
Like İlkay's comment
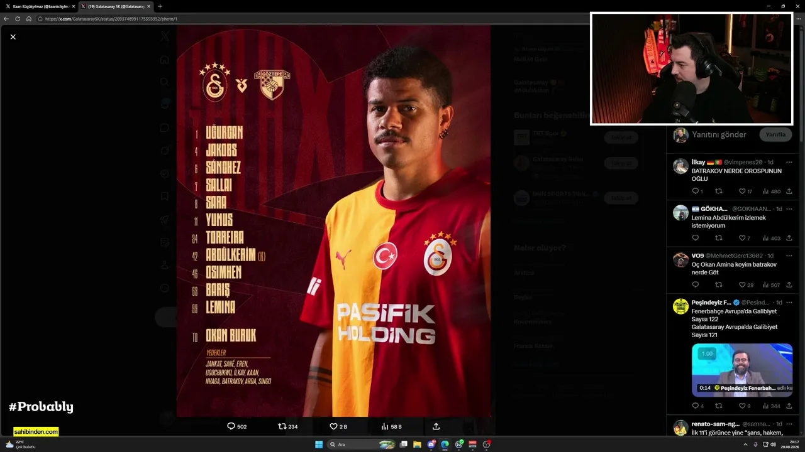coord(745,191)
